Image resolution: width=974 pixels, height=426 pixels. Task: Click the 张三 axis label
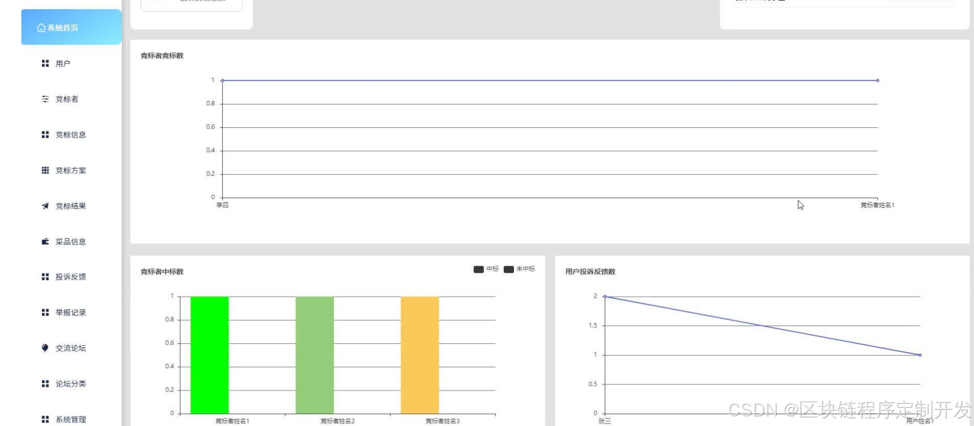[x=605, y=421]
